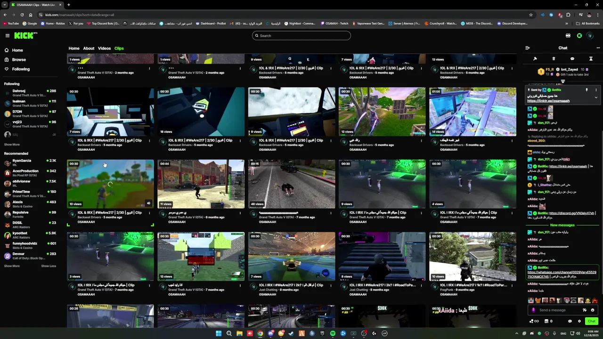Open options menu for the 14 views clip

click(512, 140)
